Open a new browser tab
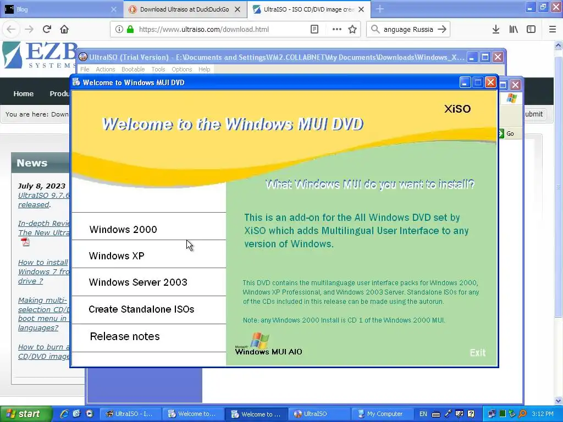The width and height of the screenshot is (563, 422). pyautogui.click(x=379, y=9)
